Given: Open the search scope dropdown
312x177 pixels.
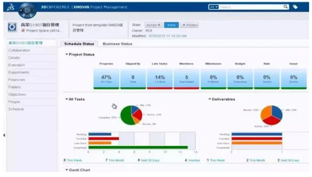Looking at the screenshot, I should coord(214,7).
